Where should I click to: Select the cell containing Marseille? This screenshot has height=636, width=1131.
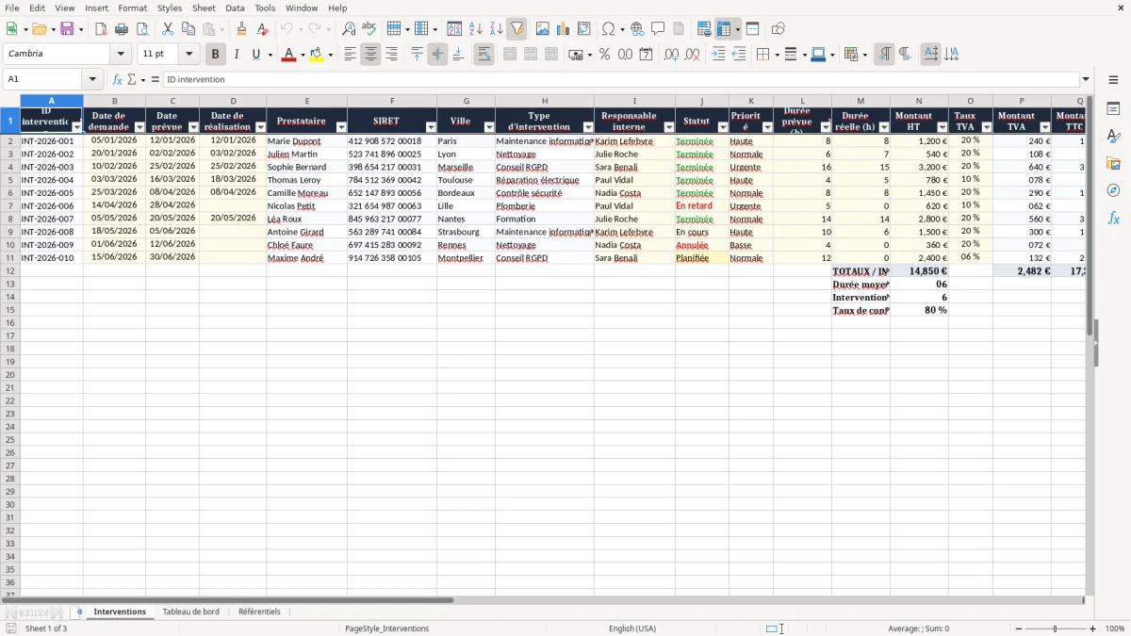tap(466, 167)
